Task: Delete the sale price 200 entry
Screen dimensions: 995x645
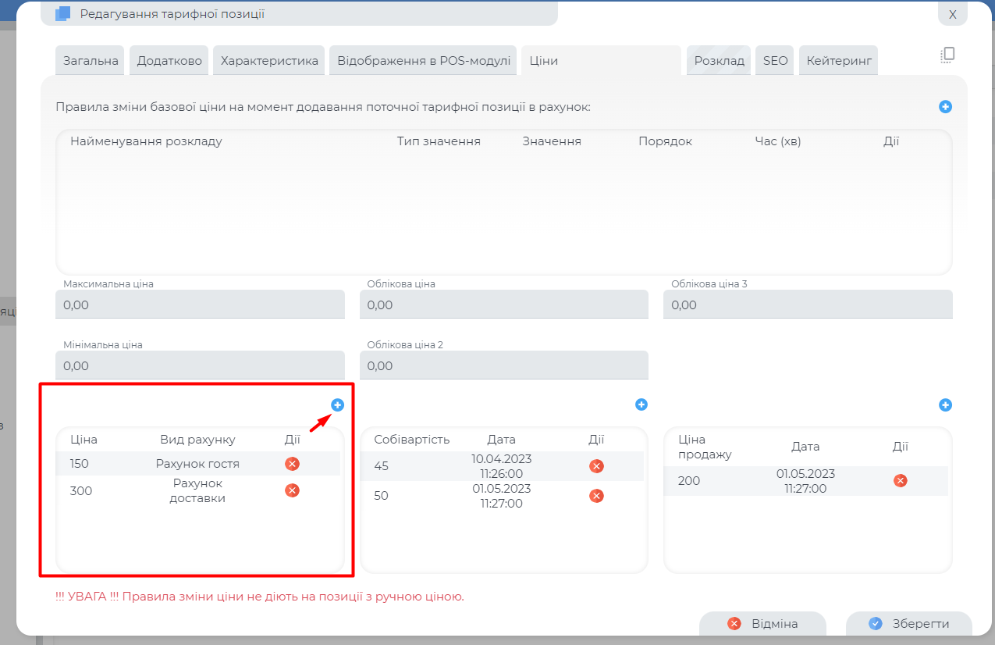Action: pos(900,480)
